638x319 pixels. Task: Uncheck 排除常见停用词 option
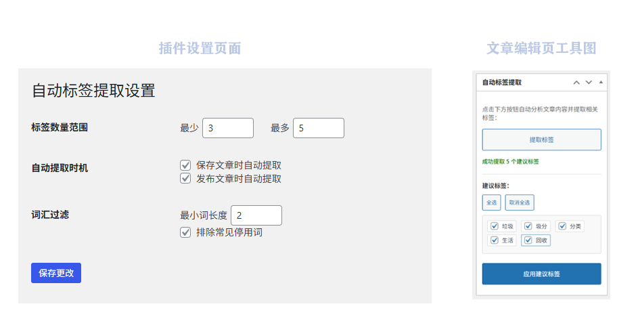pyautogui.click(x=185, y=232)
